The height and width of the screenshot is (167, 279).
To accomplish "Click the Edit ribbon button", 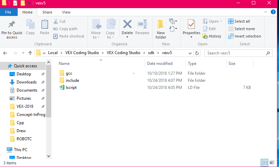I will (209, 29).
